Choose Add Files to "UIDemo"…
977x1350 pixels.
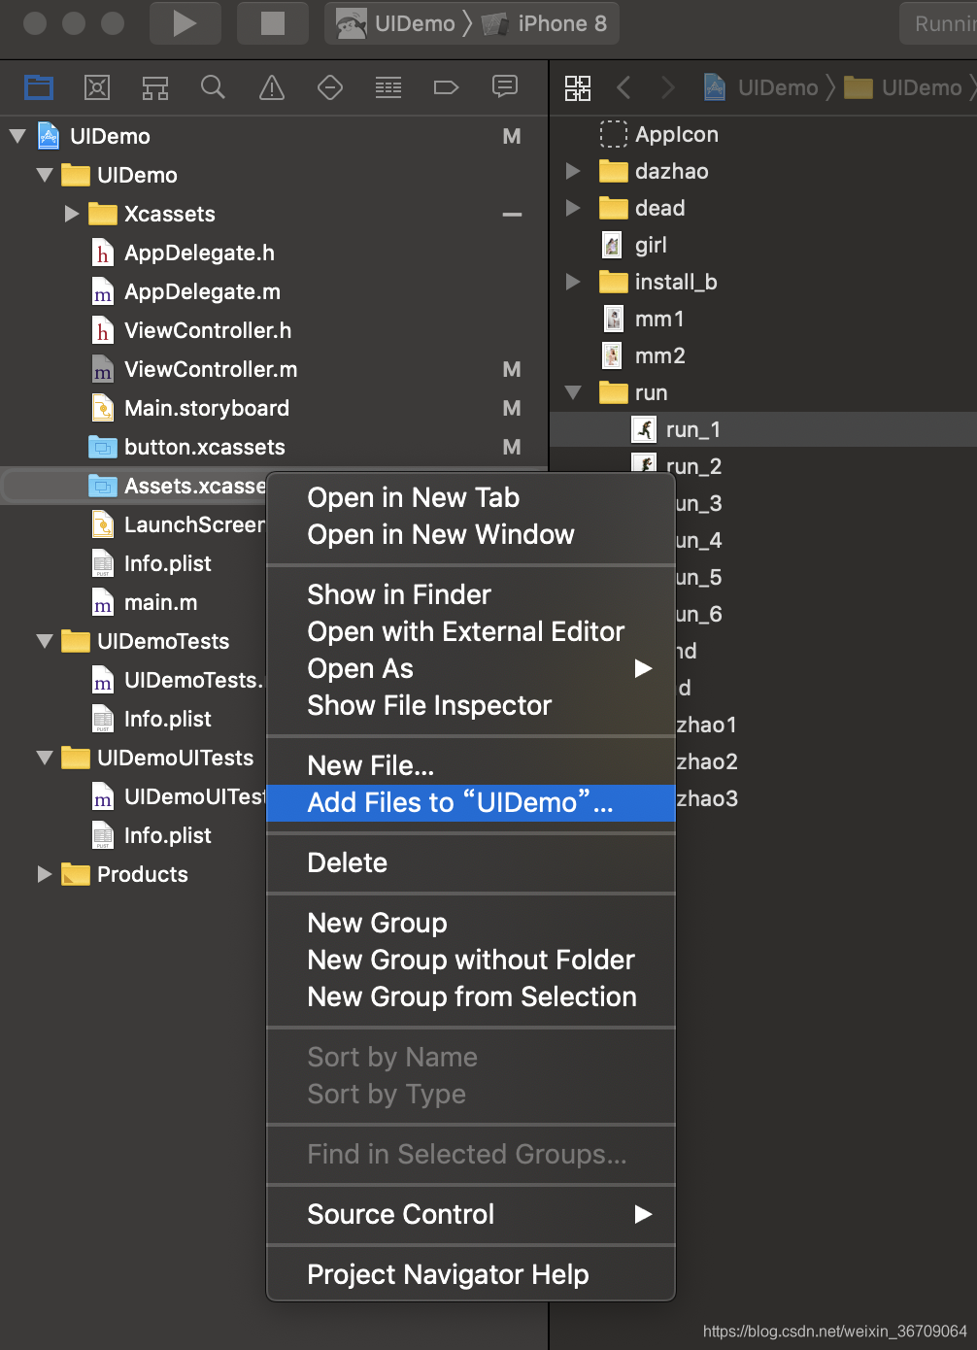point(471,802)
